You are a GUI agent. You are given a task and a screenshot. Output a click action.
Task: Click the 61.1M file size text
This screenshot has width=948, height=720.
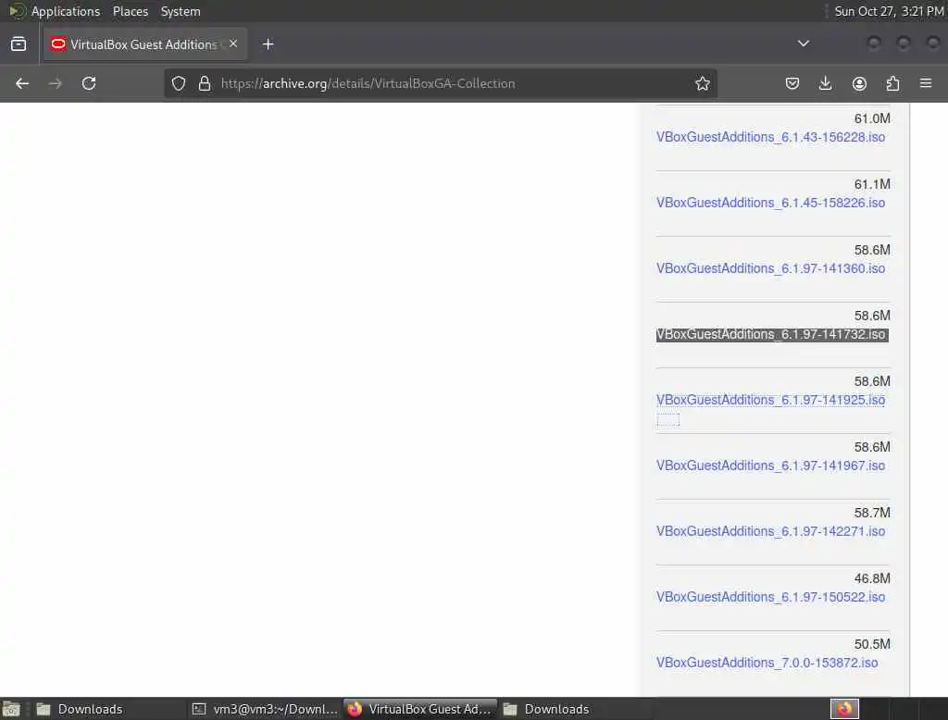coord(872,184)
